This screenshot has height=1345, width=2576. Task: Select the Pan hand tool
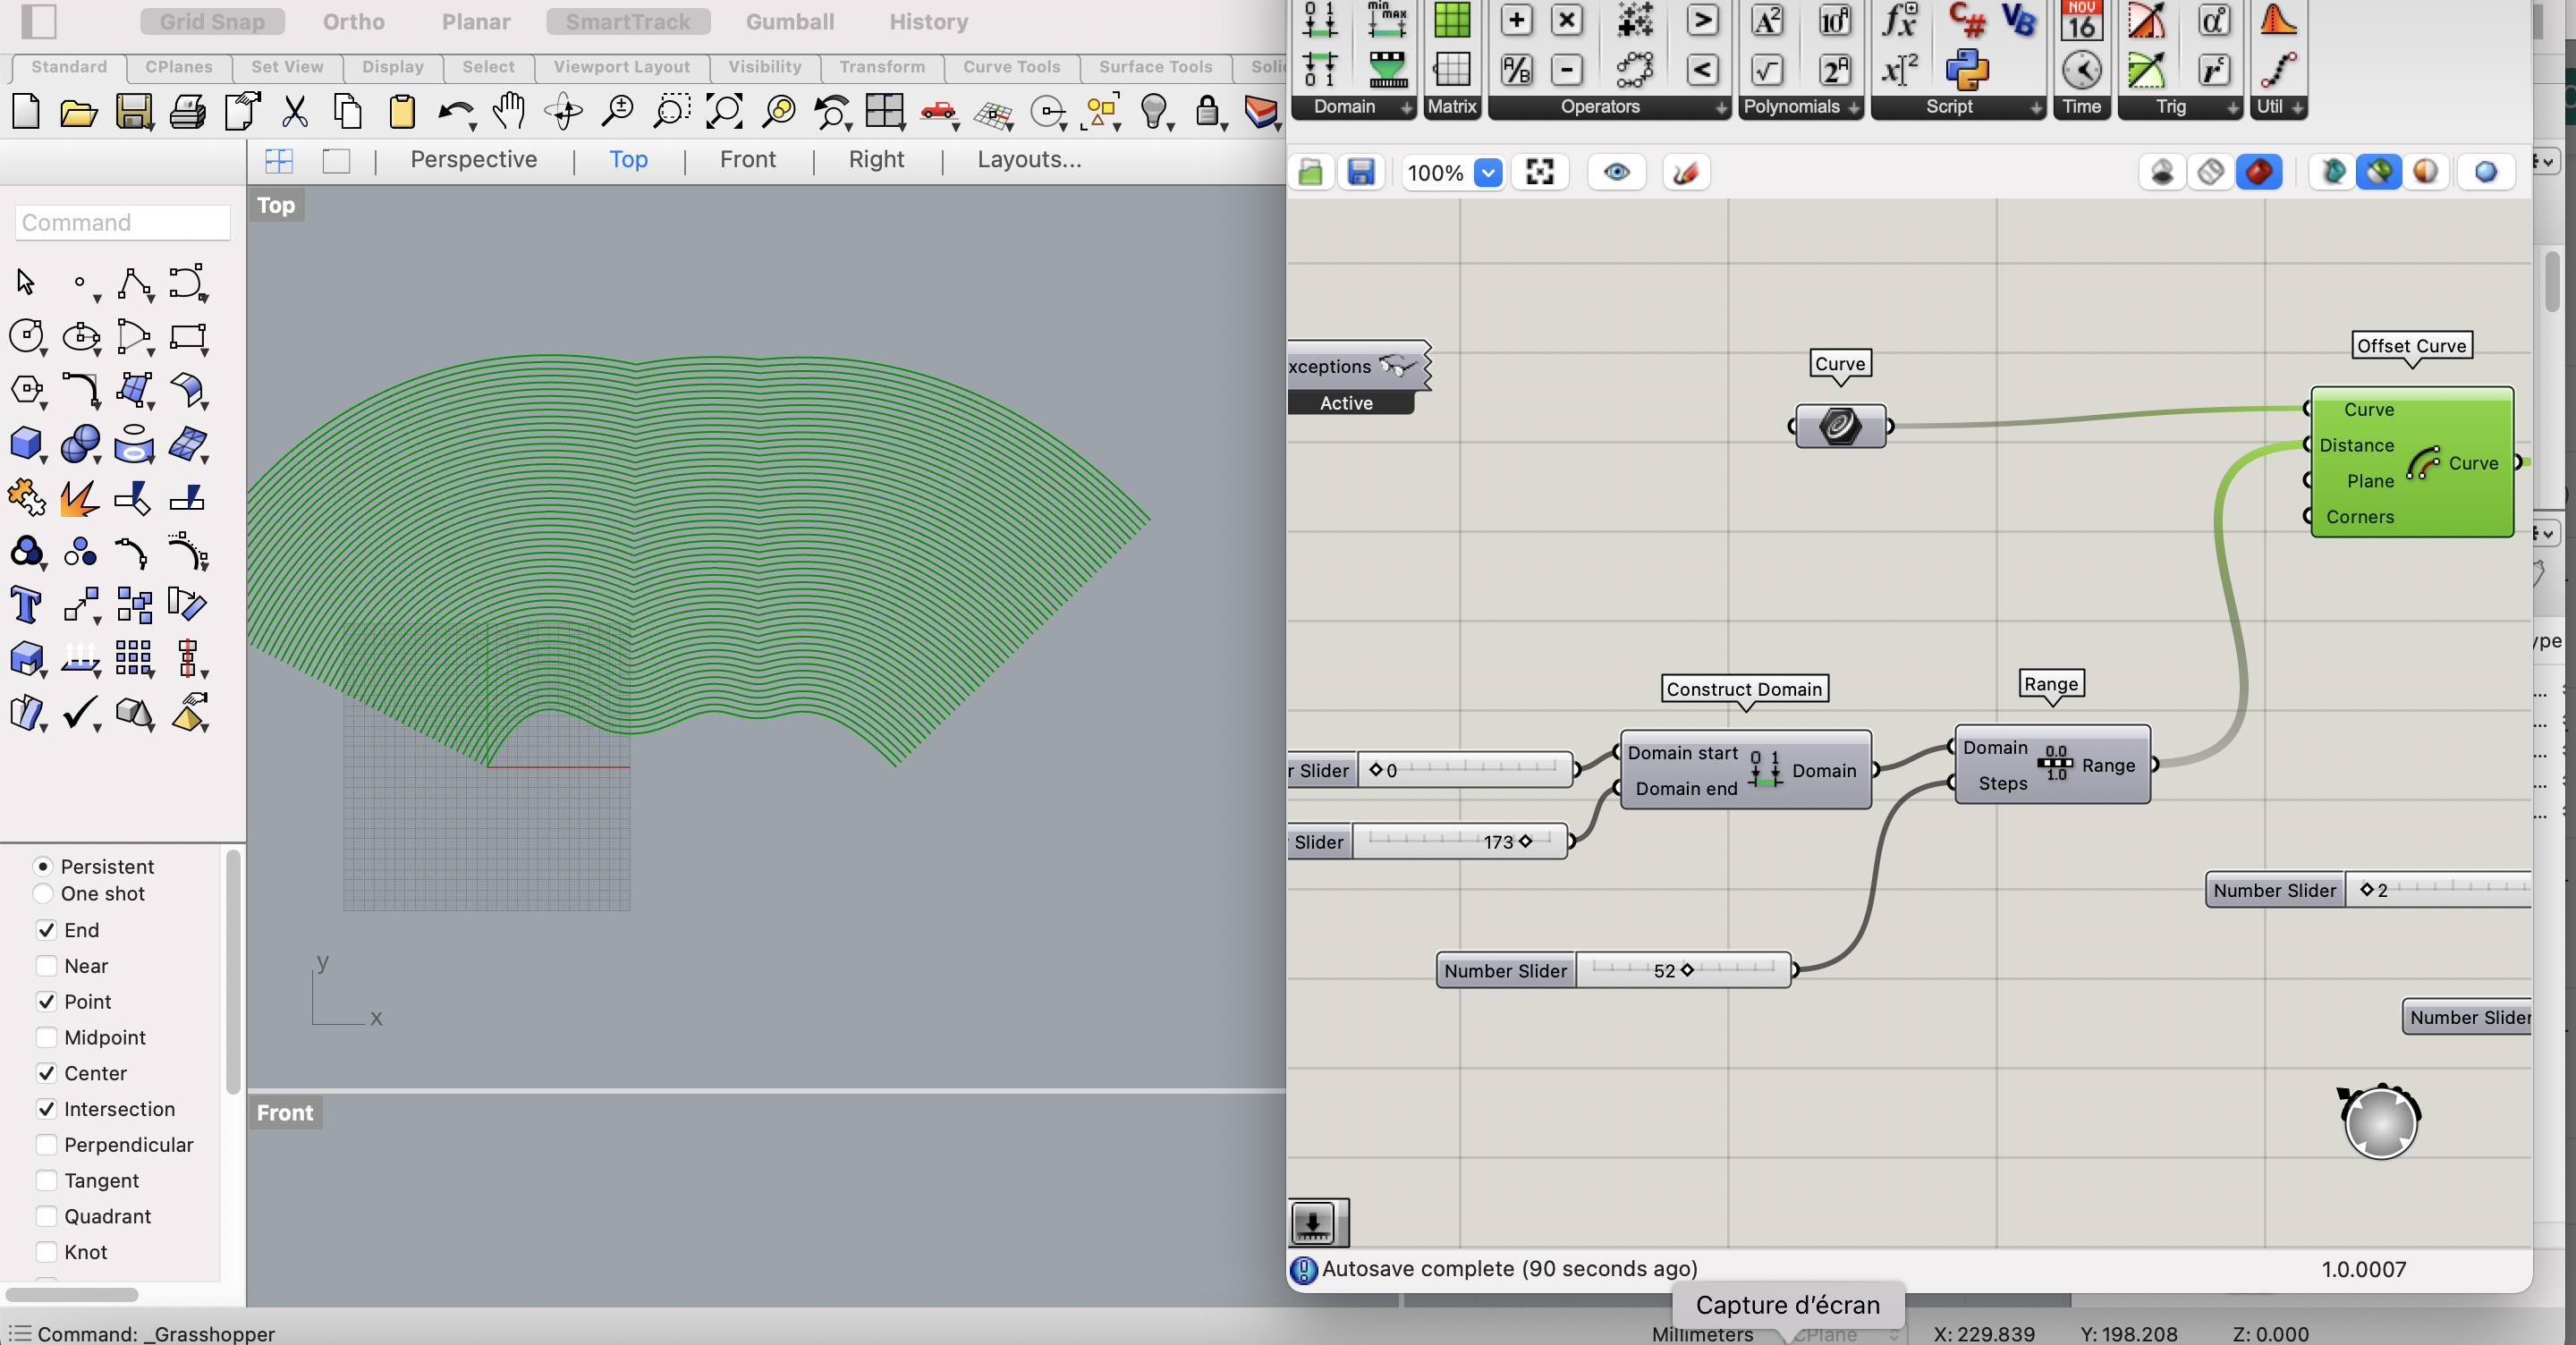coord(510,112)
